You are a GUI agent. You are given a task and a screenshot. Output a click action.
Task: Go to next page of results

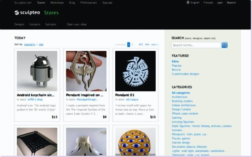click(154, 45)
